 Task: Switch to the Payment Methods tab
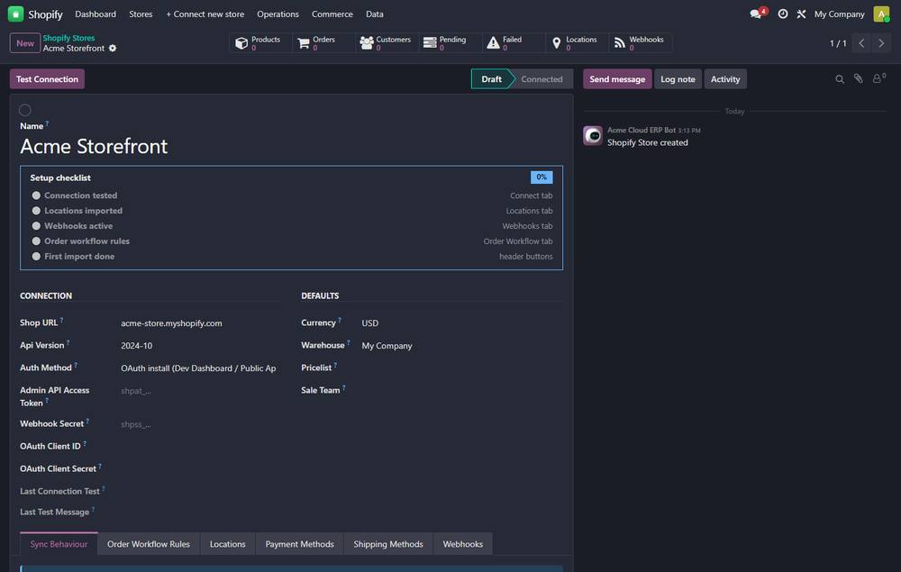299,544
